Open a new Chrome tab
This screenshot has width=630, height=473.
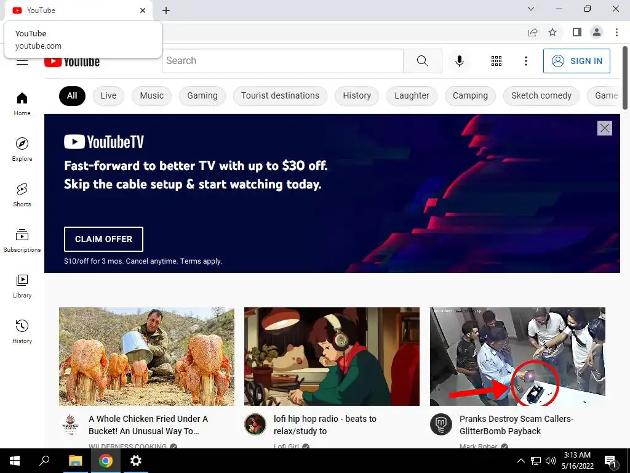166,10
